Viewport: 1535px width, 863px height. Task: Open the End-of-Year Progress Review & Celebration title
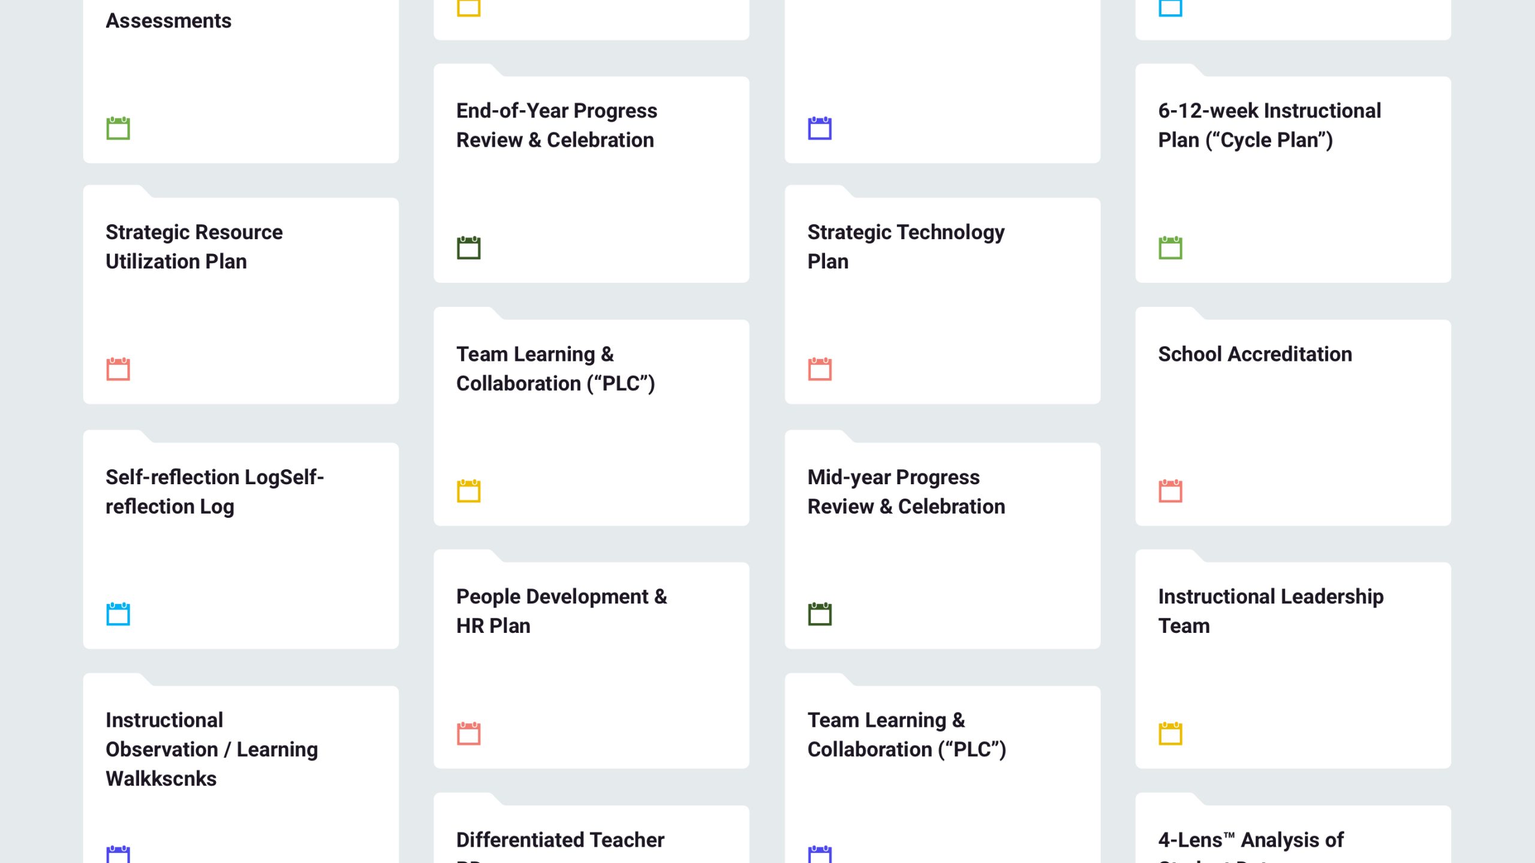(x=556, y=125)
